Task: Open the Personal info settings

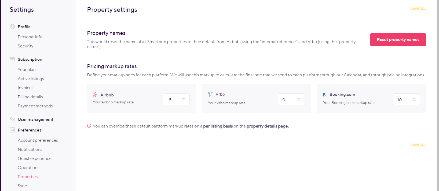Action: pos(30,37)
